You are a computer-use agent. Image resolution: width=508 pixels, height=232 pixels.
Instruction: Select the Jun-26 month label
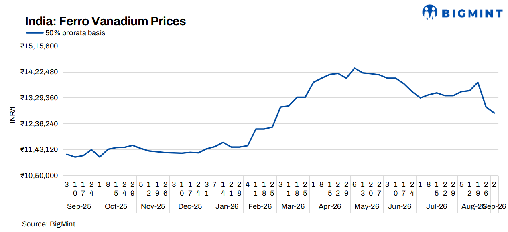(x=400, y=207)
